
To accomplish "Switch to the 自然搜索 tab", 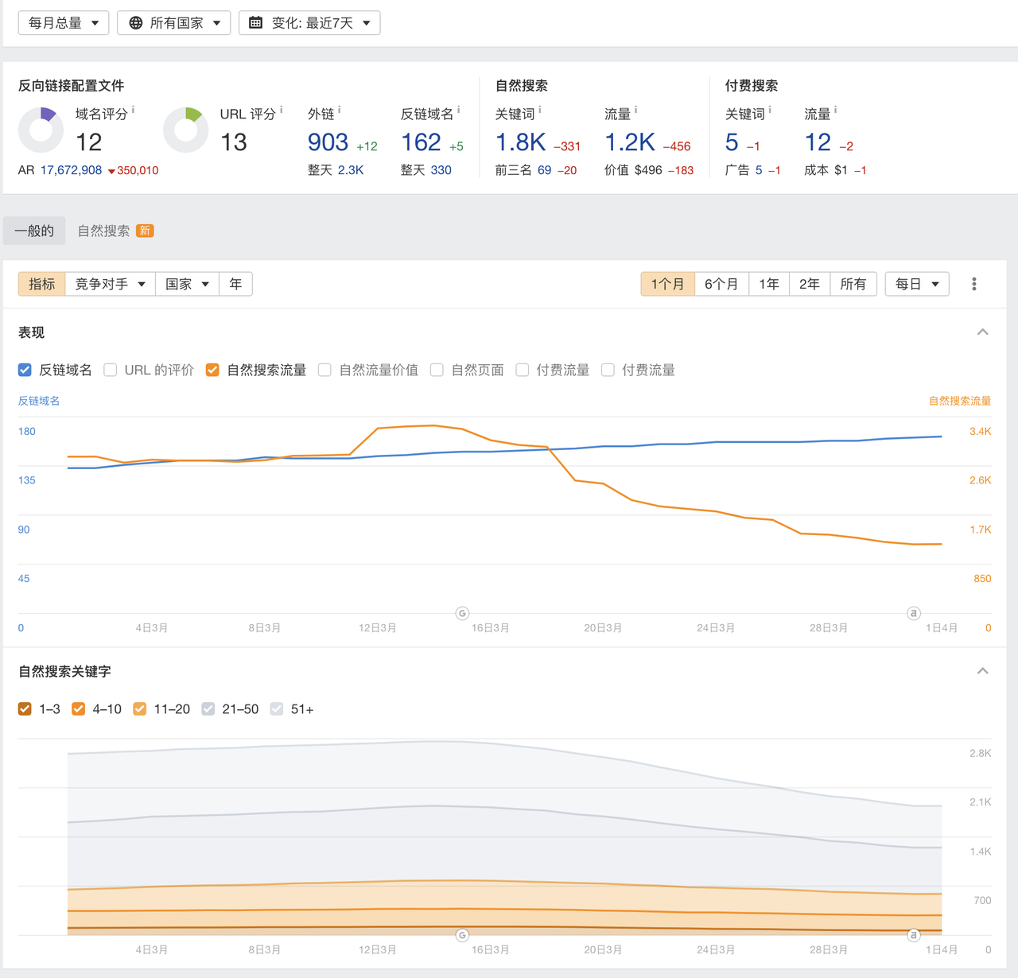I will pyautogui.click(x=103, y=231).
